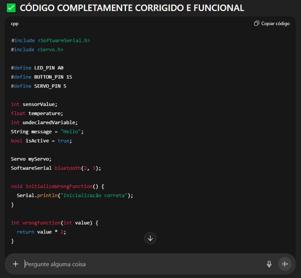The height and width of the screenshot is (278, 301).
Task: Click the '#include <Servo.h>' line
Action: coord(37,49)
